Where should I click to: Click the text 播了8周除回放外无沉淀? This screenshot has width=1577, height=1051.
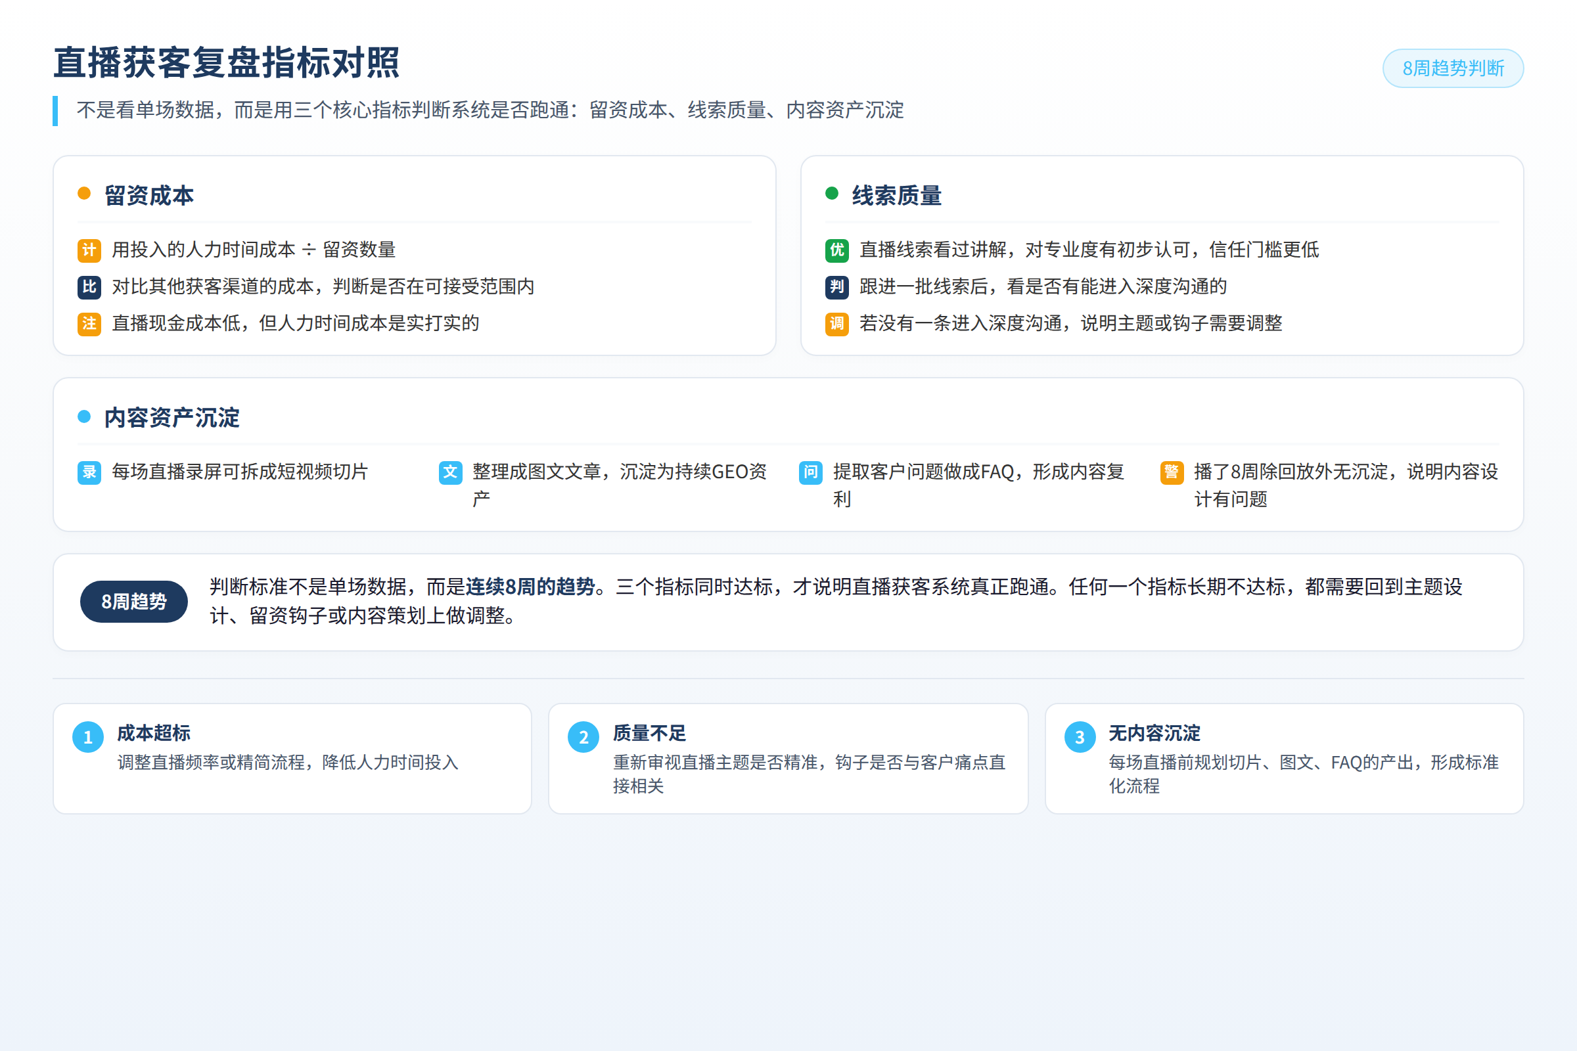click(1346, 485)
